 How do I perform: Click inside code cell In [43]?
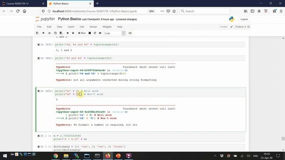150,44
